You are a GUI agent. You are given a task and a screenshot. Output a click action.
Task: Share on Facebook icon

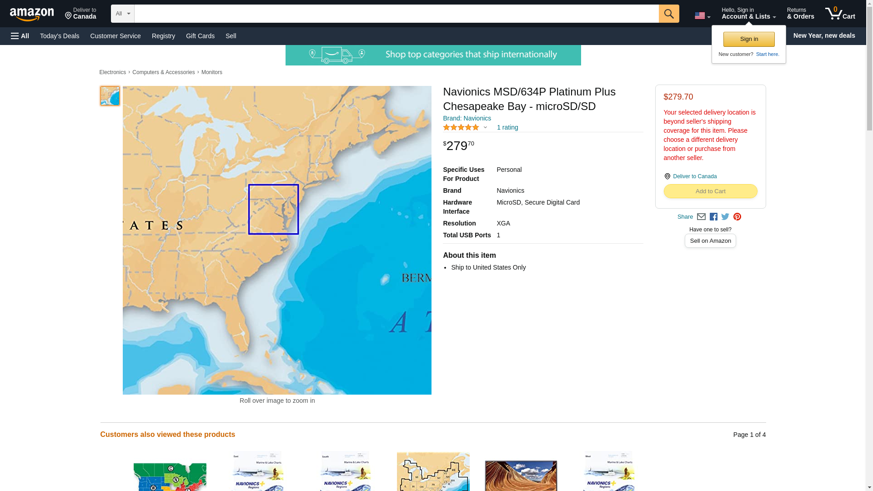point(713,217)
